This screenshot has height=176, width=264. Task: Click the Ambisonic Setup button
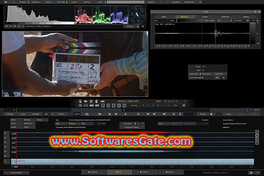[x=132, y=127]
